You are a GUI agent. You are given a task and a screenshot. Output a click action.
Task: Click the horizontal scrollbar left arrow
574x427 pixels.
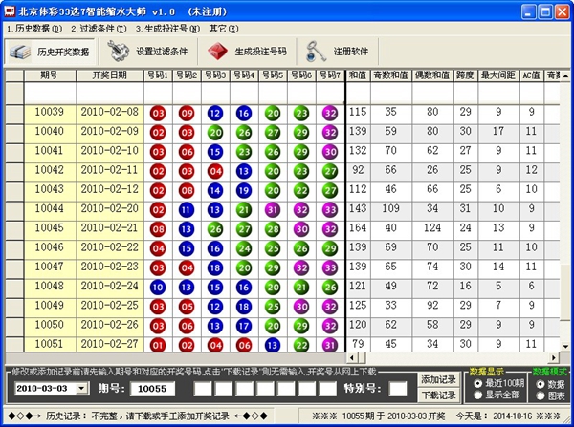[352, 357]
